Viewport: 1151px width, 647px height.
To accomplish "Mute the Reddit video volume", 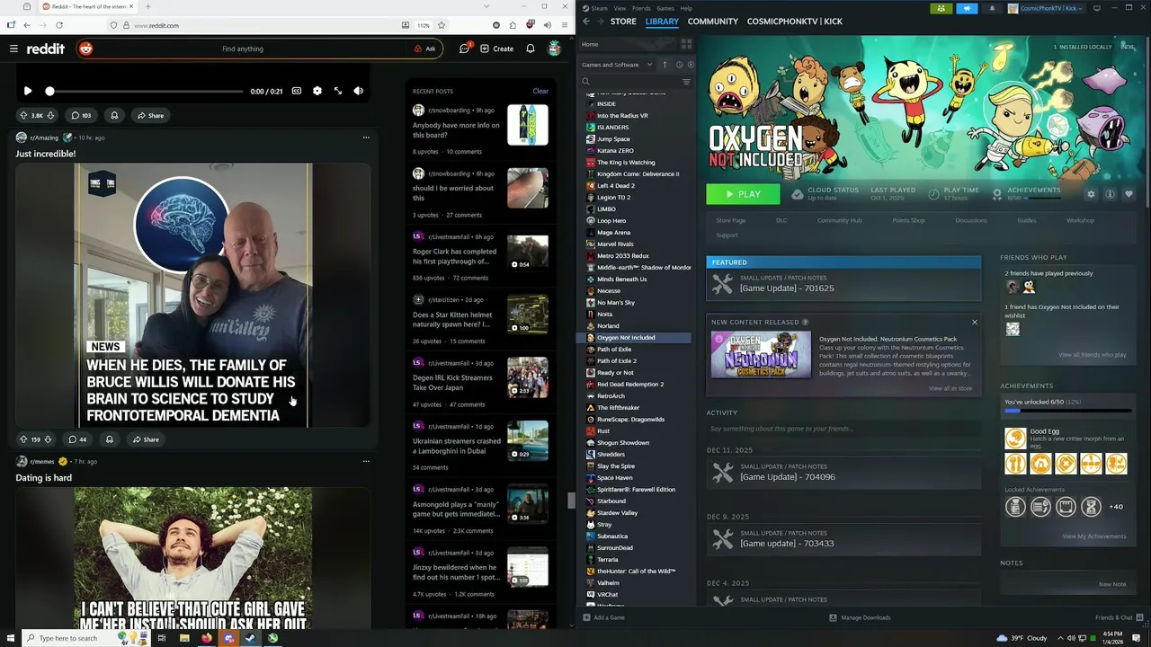I will (x=359, y=91).
